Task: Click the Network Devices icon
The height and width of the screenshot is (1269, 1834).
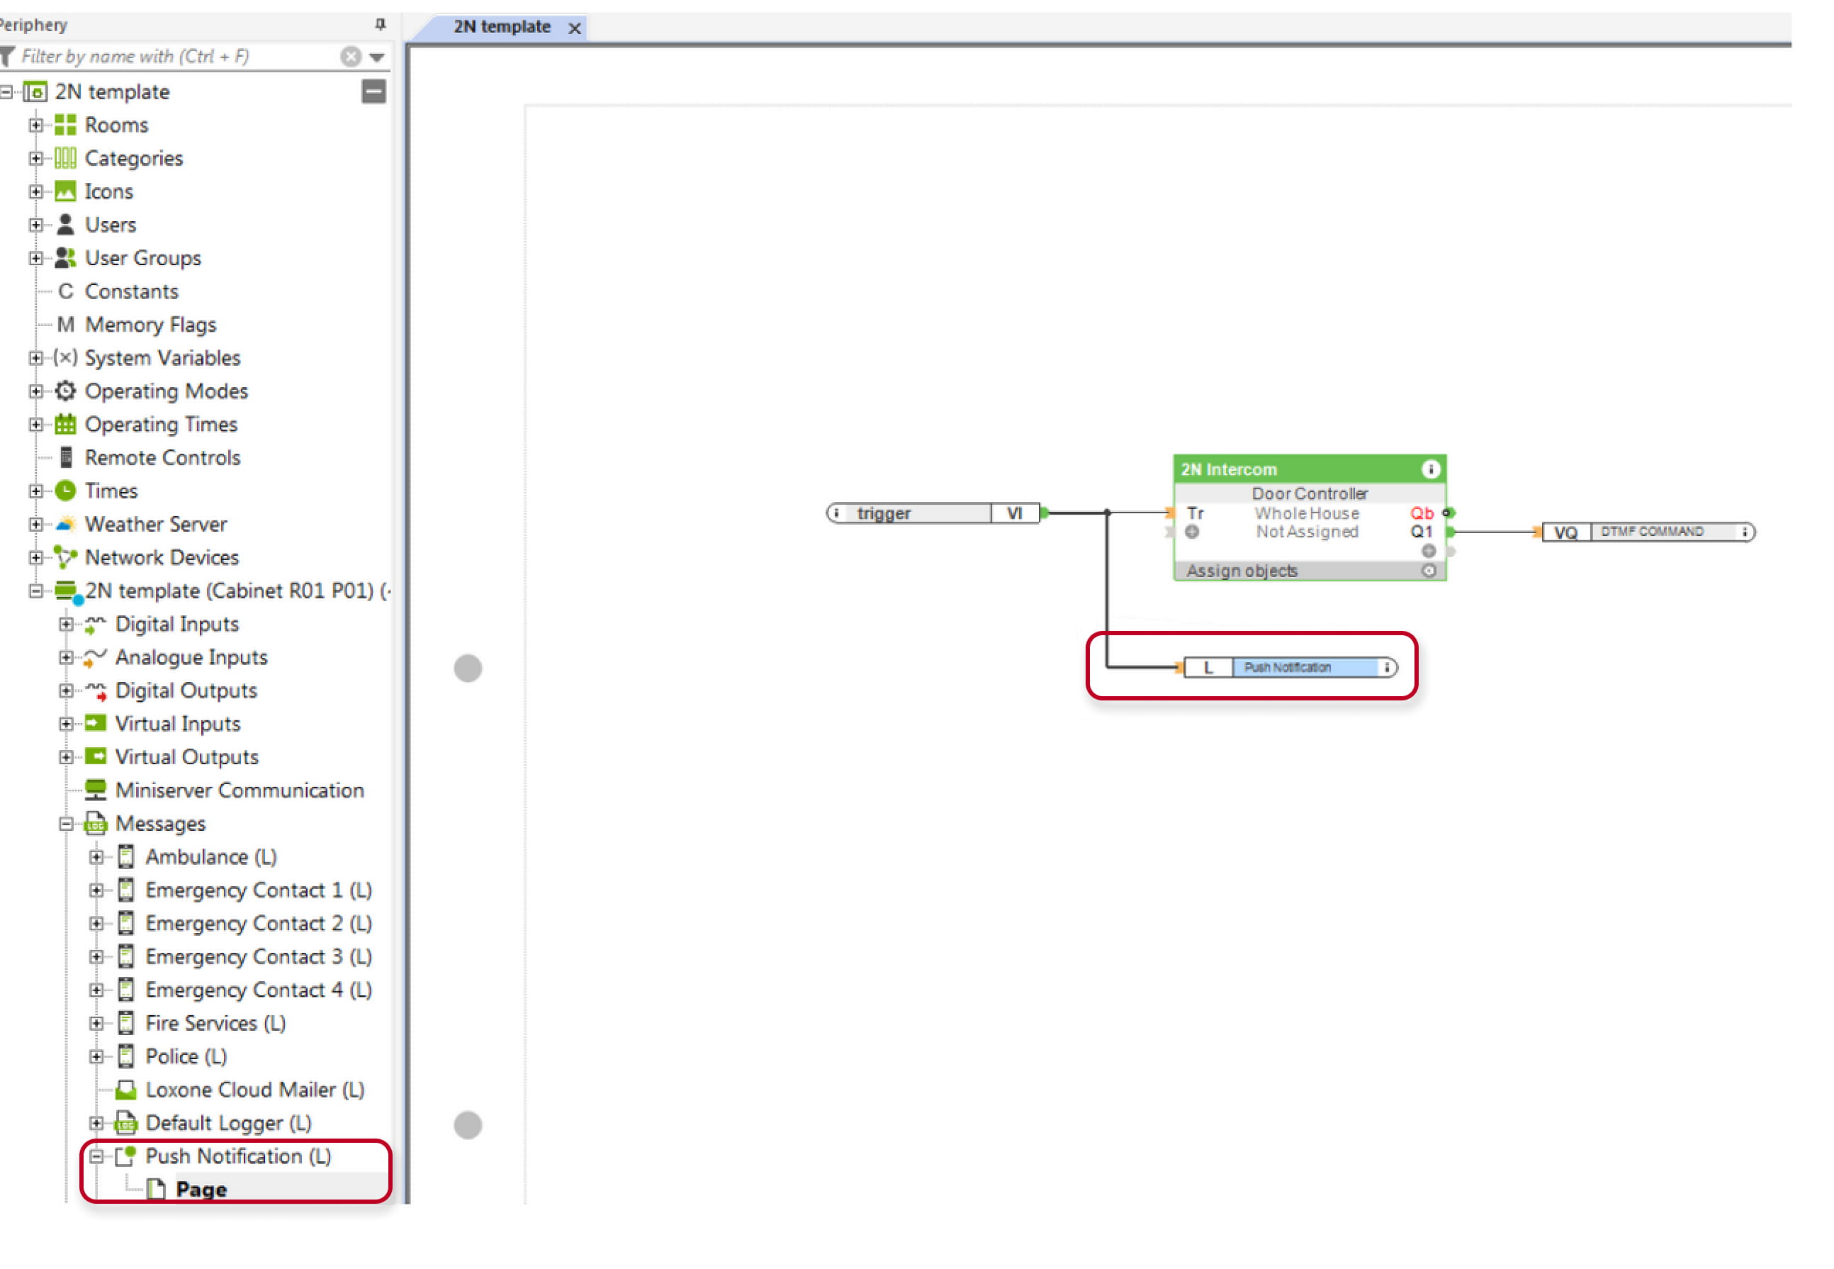Action: 65,557
